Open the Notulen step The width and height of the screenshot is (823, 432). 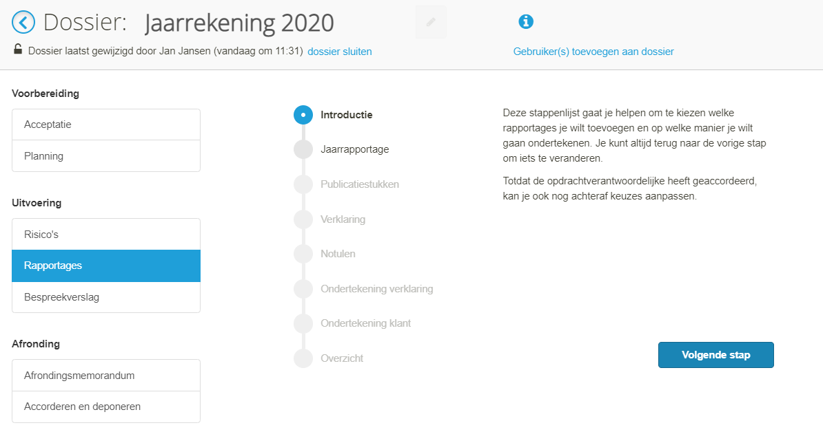pyautogui.click(x=338, y=254)
